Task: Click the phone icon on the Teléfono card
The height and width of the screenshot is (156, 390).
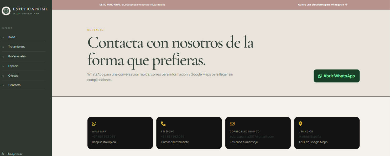Action: [x=163, y=124]
